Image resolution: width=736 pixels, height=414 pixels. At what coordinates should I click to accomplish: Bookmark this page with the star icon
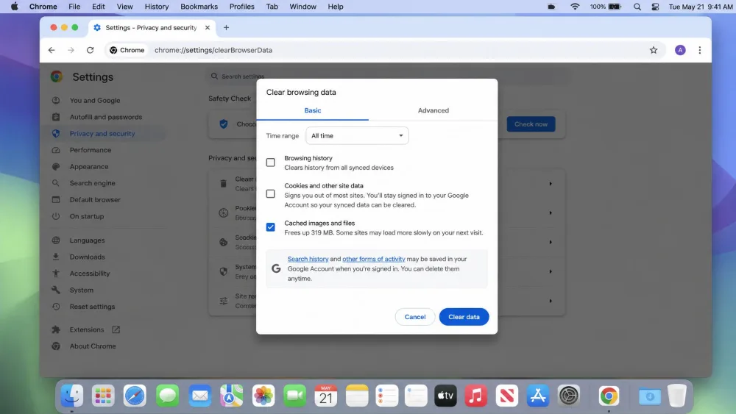[x=654, y=50]
